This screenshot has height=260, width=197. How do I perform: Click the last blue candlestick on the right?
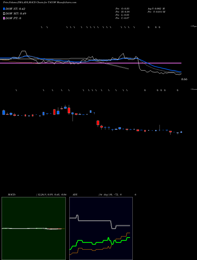[181, 132]
